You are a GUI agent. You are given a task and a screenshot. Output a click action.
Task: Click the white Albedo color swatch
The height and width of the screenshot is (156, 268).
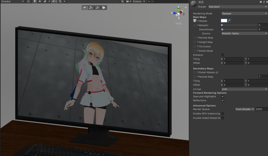click(x=224, y=21)
